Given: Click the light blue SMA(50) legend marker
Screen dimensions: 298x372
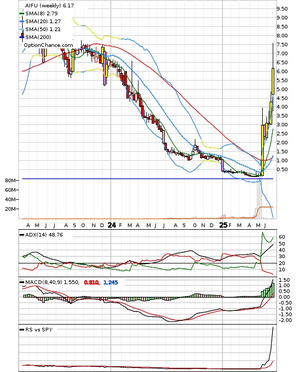Looking at the screenshot, I should [22, 29].
